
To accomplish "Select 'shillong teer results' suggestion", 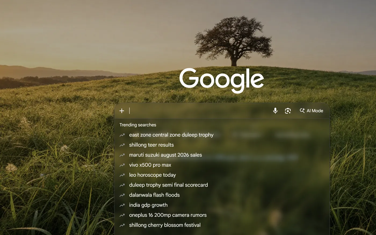I will [x=222, y=145].
